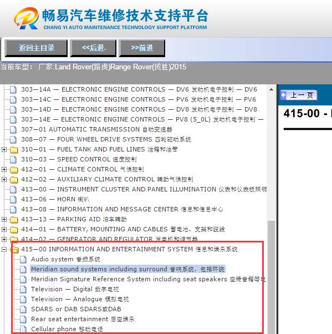This screenshot has width=332, height=334.
Task: Open page icon for Television Digital
Action: click(x=23, y=290)
